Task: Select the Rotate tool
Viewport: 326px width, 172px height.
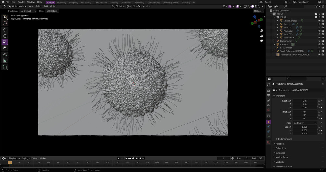Action: [x=5, y=36]
